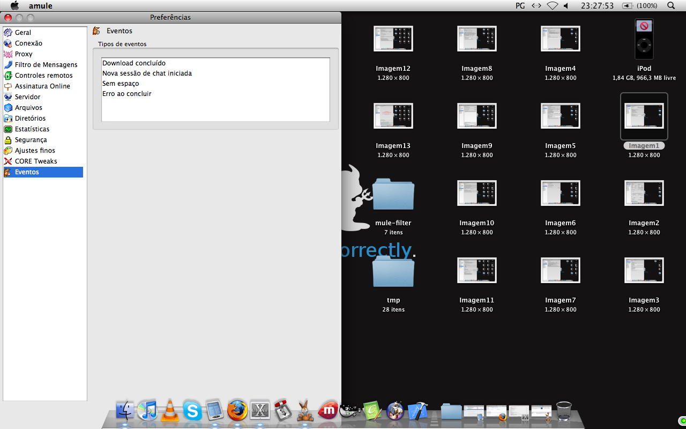Open the amule application menu
This screenshot has height=429, width=686.
click(41, 6)
